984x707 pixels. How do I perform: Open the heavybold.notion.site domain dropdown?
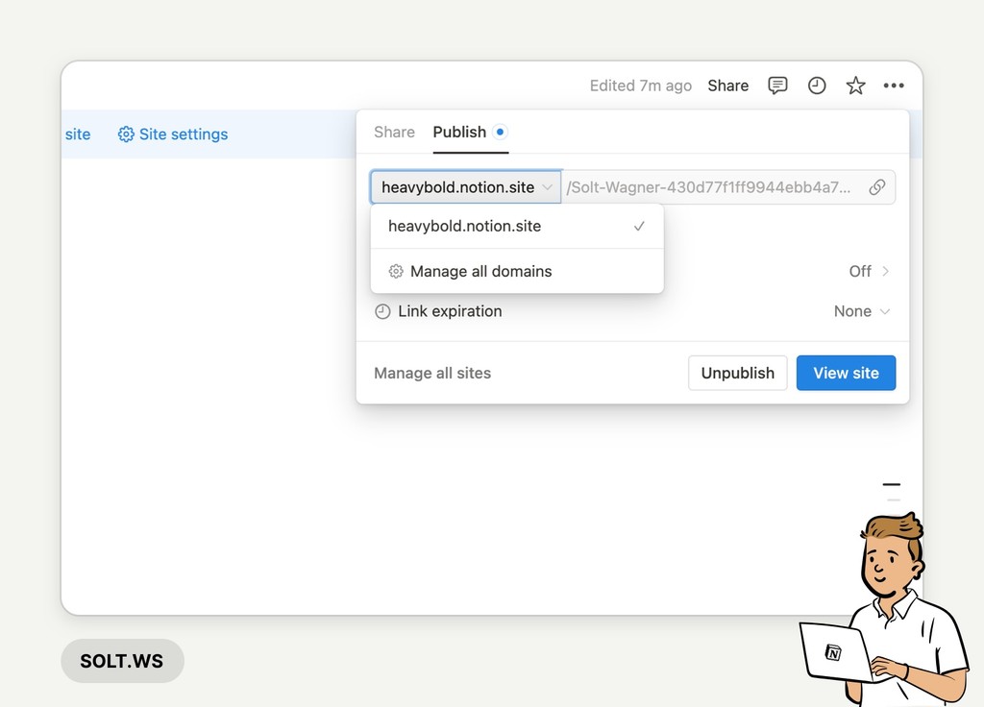click(465, 187)
